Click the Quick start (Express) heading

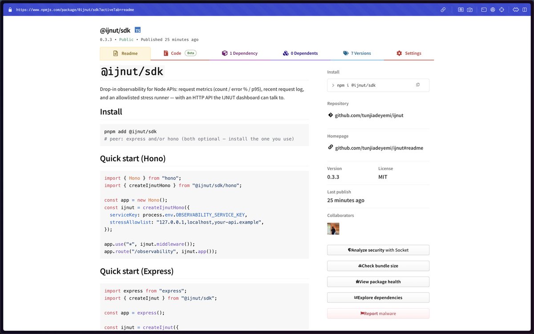coord(137,271)
